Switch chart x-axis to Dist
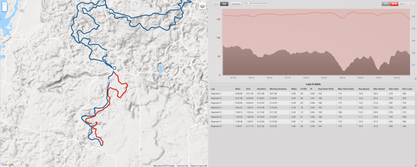Image resolution: width=417 pixels, height=167 pixels. (x=224, y=4)
